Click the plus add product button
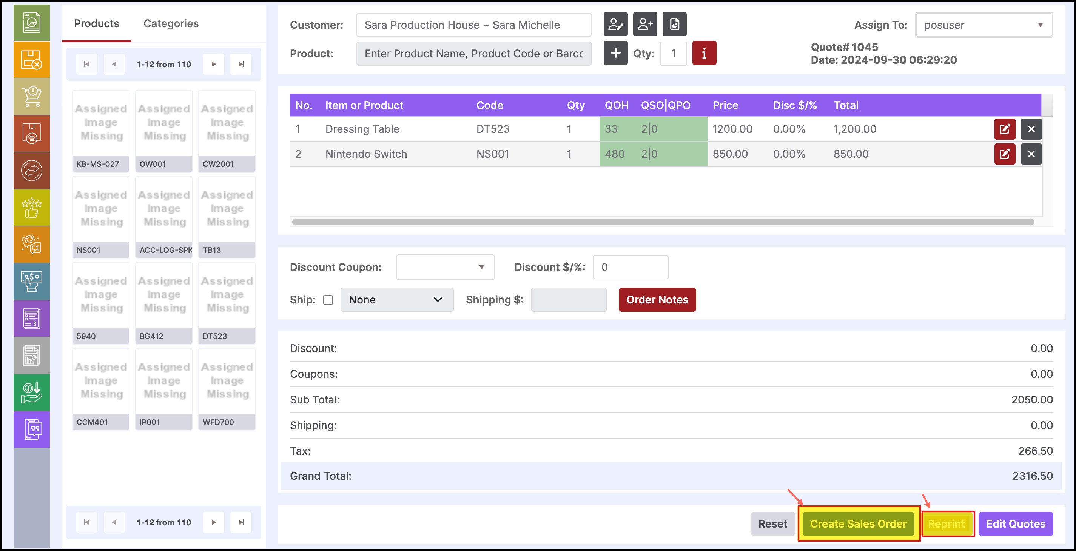1076x551 pixels. [615, 53]
